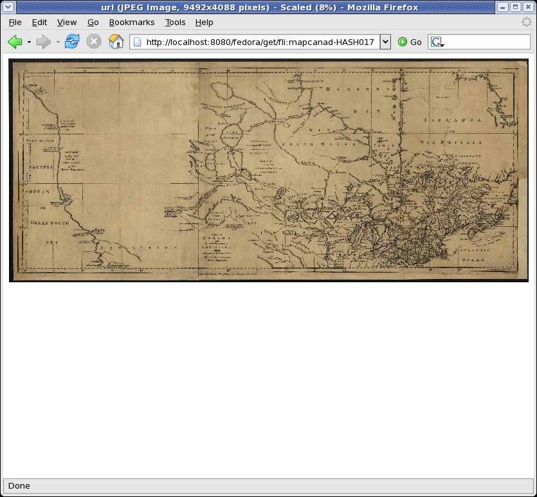This screenshot has width=537, height=497.
Task: Click the grey Forward arrow
Action: [x=44, y=42]
